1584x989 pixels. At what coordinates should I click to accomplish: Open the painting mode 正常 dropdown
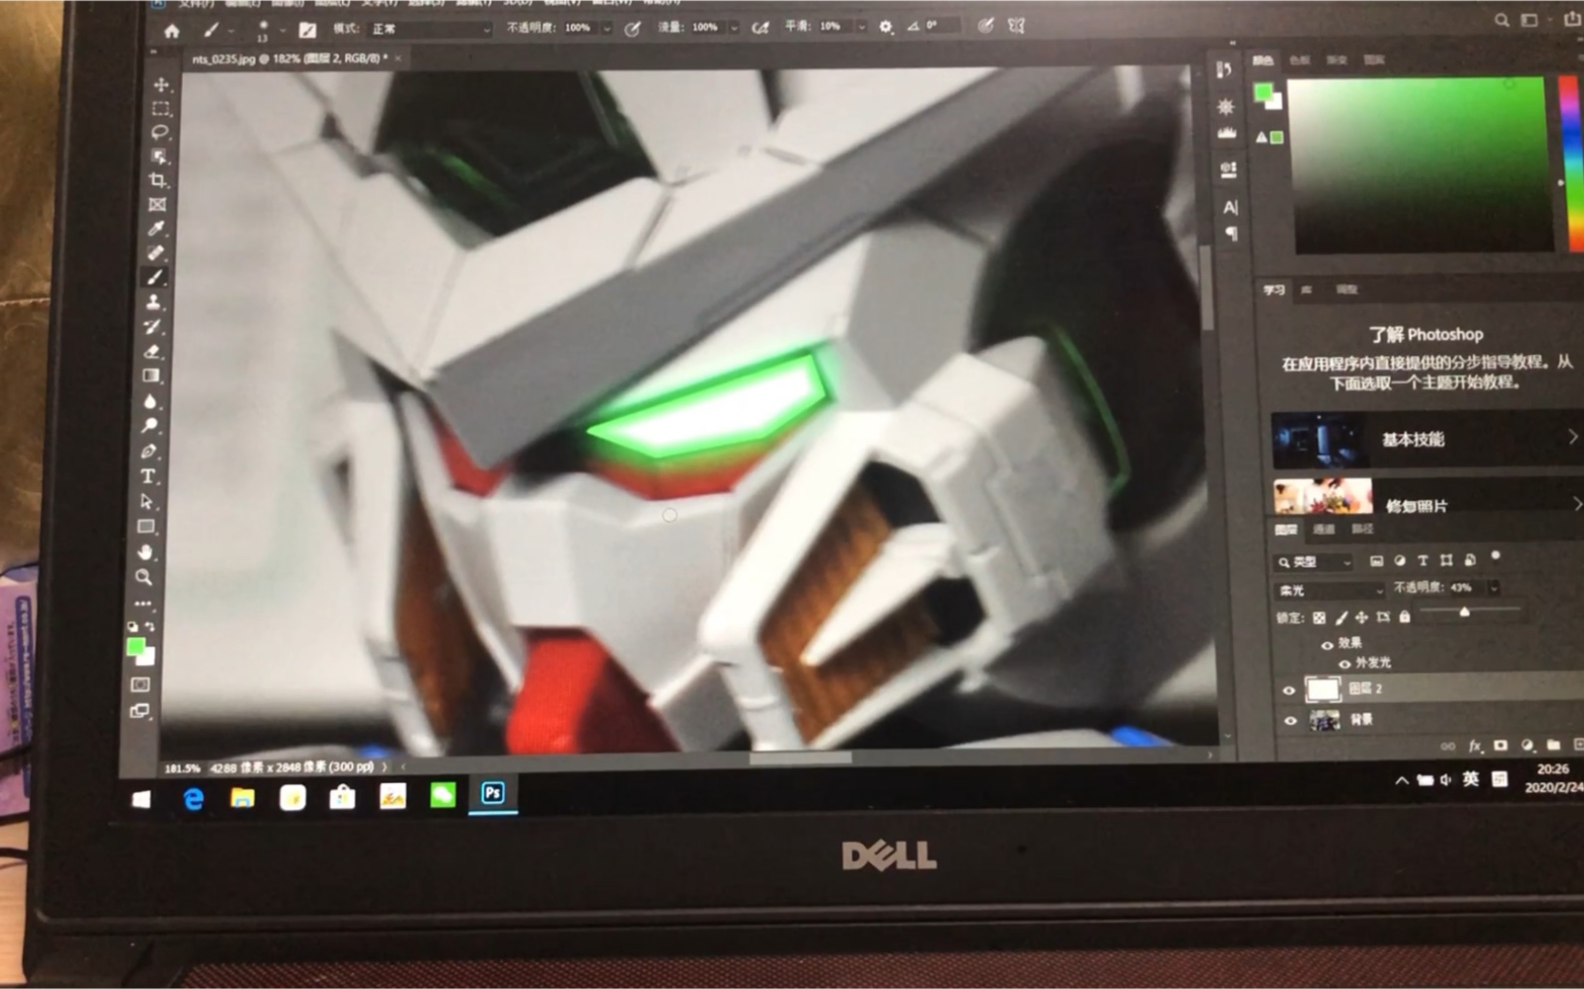[430, 29]
